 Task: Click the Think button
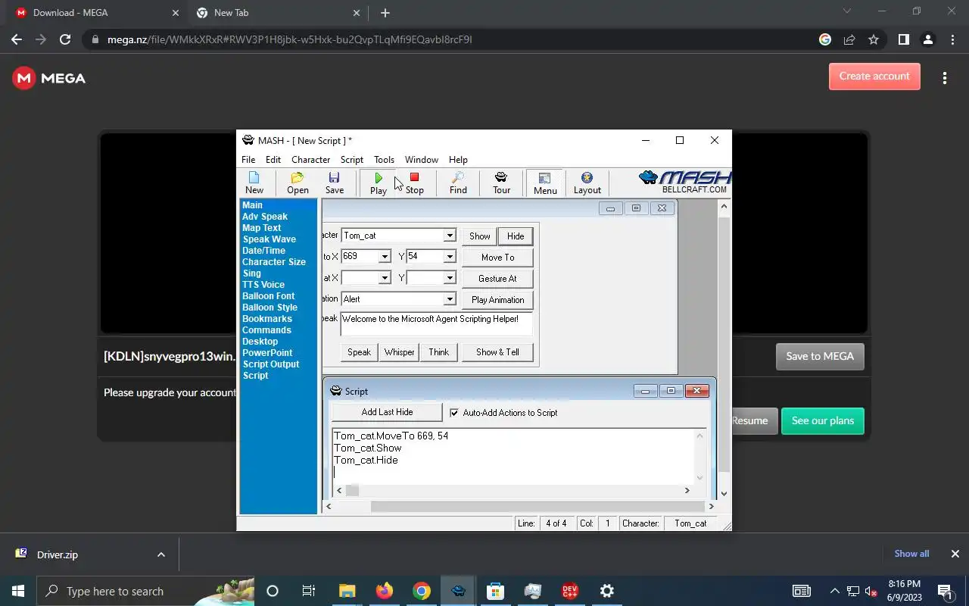click(439, 352)
